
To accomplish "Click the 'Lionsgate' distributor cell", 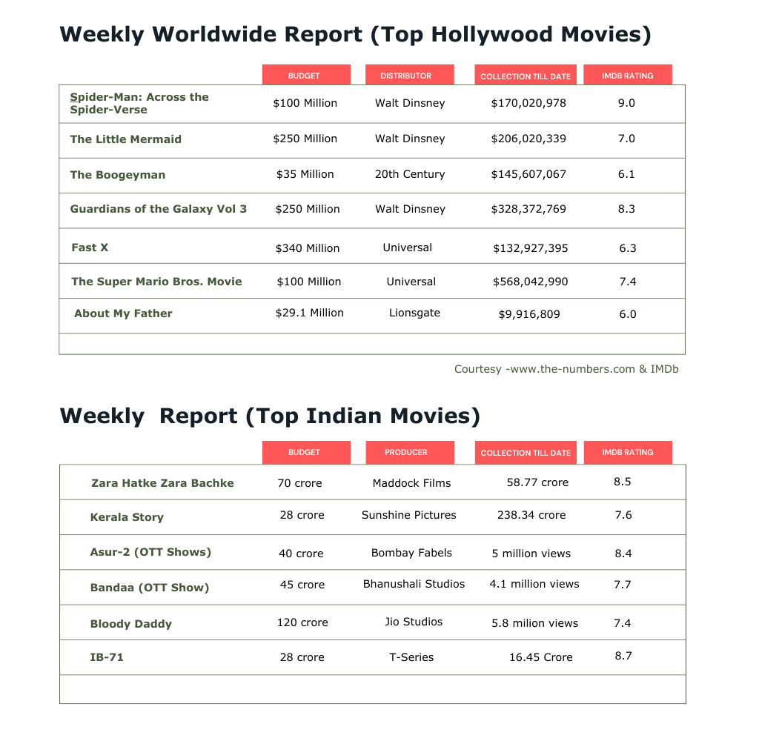I will click(x=415, y=313).
